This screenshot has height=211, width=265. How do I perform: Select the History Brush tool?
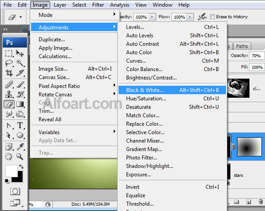coord(20,94)
